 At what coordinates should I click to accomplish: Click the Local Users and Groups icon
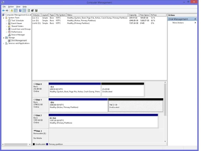[x=9, y=29]
